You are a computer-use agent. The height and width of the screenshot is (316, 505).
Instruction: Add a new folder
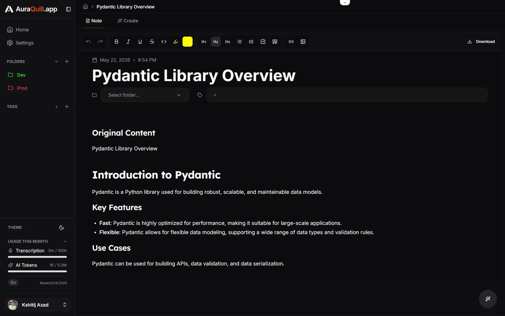point(67,61)
